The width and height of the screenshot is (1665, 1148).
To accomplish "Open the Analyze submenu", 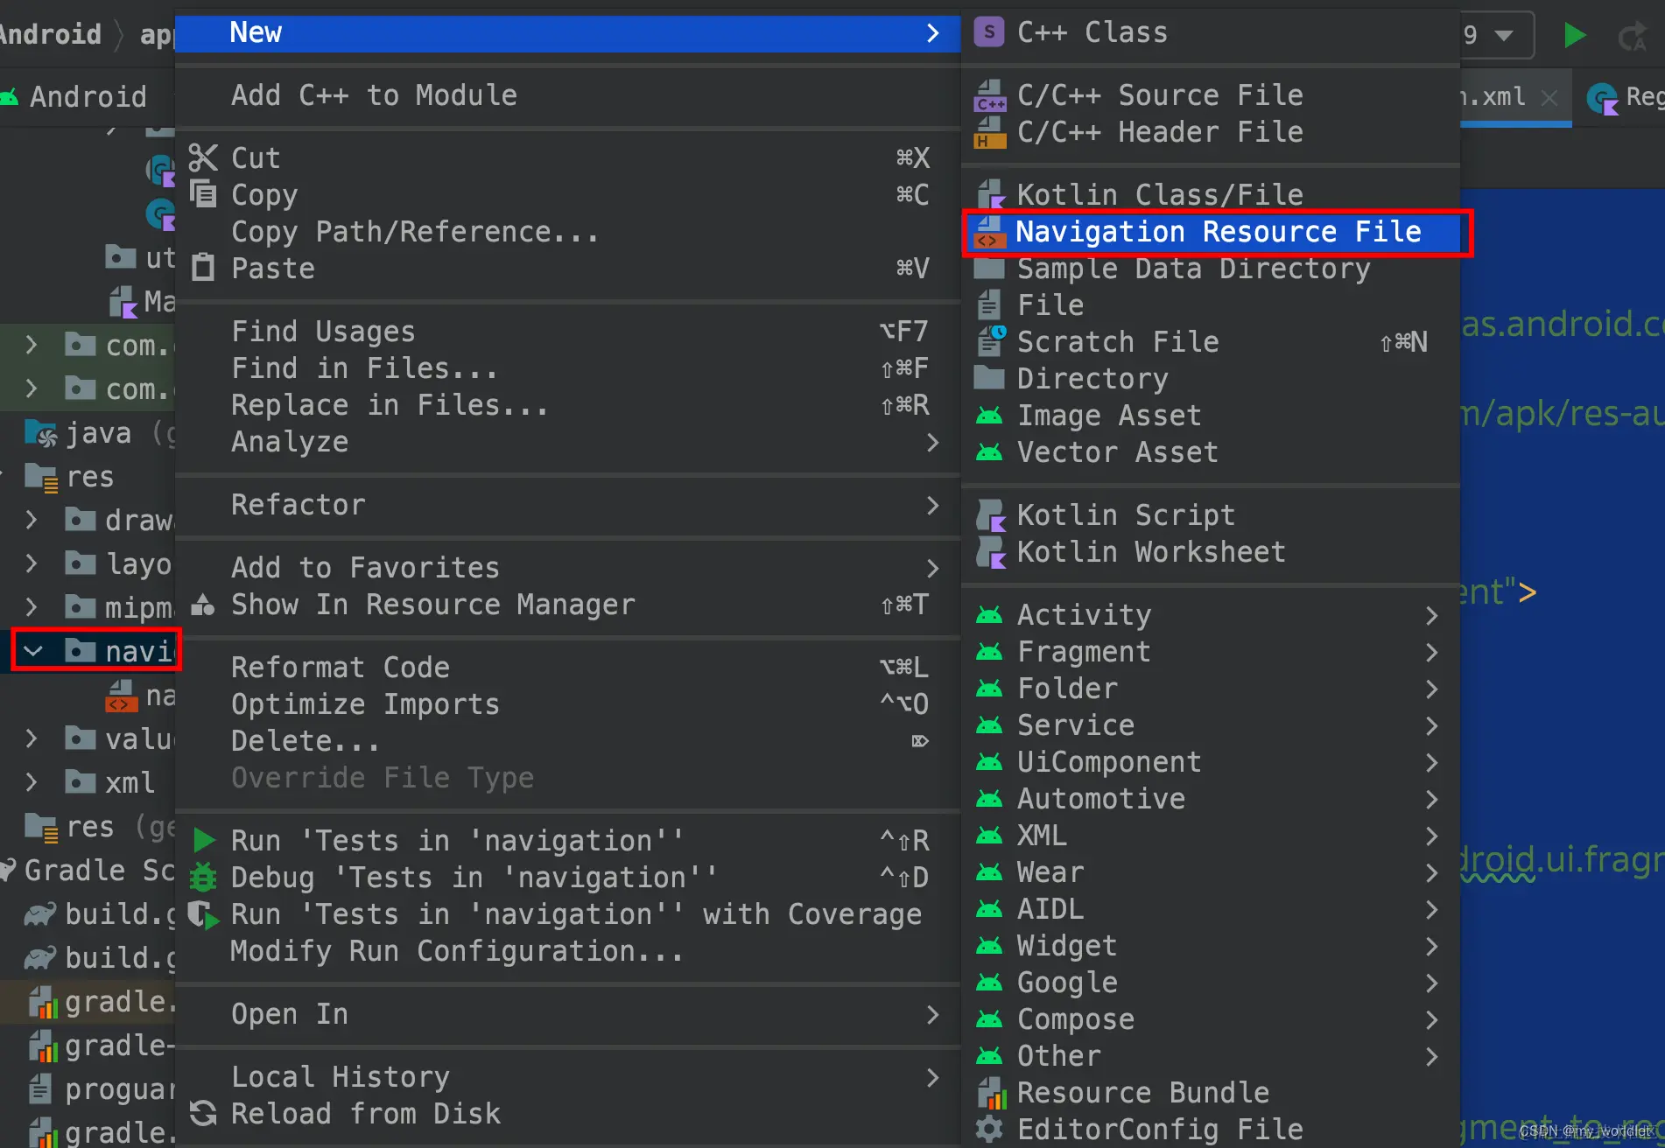I will (x=567, y=442).
